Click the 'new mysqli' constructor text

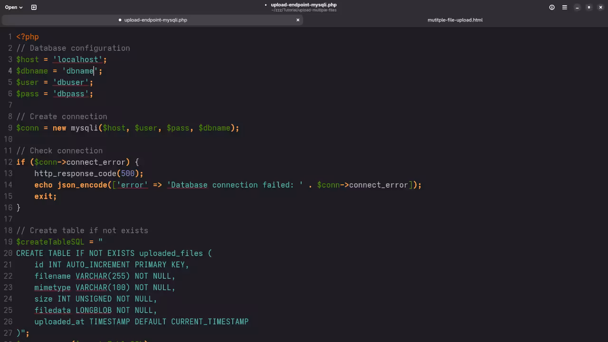click(x=81, y=128)
